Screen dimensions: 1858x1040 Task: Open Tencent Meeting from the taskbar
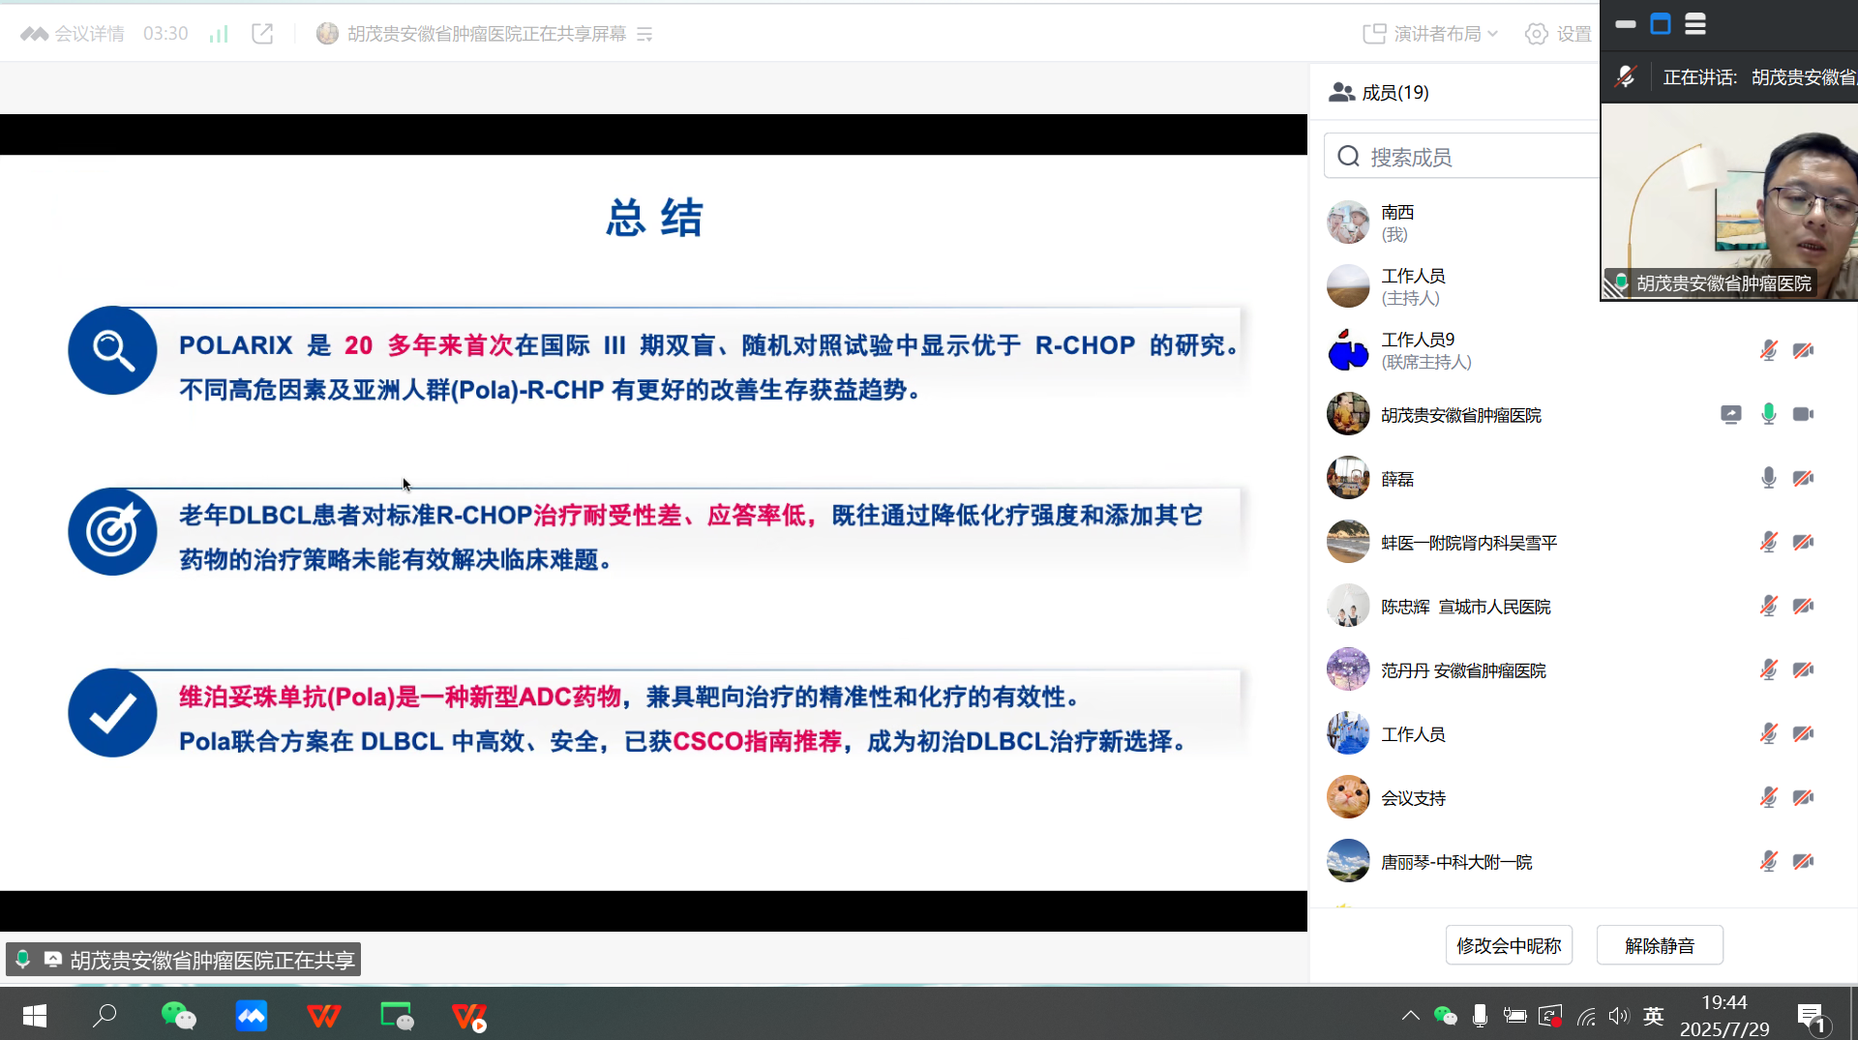(x=252, y=1015)
